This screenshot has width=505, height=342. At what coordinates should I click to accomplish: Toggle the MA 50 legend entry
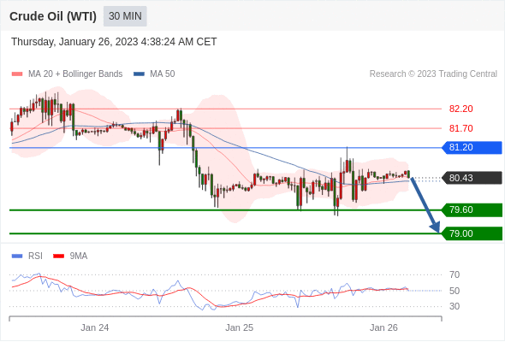(x=154, y=74)
